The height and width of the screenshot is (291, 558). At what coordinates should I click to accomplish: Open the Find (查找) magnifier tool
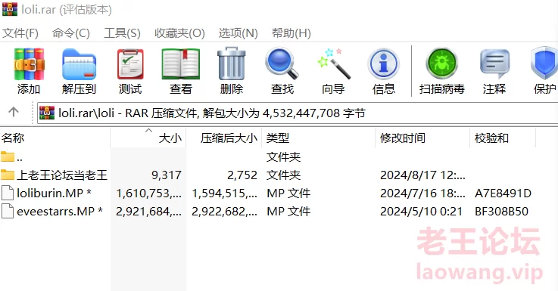click(282, 64)
